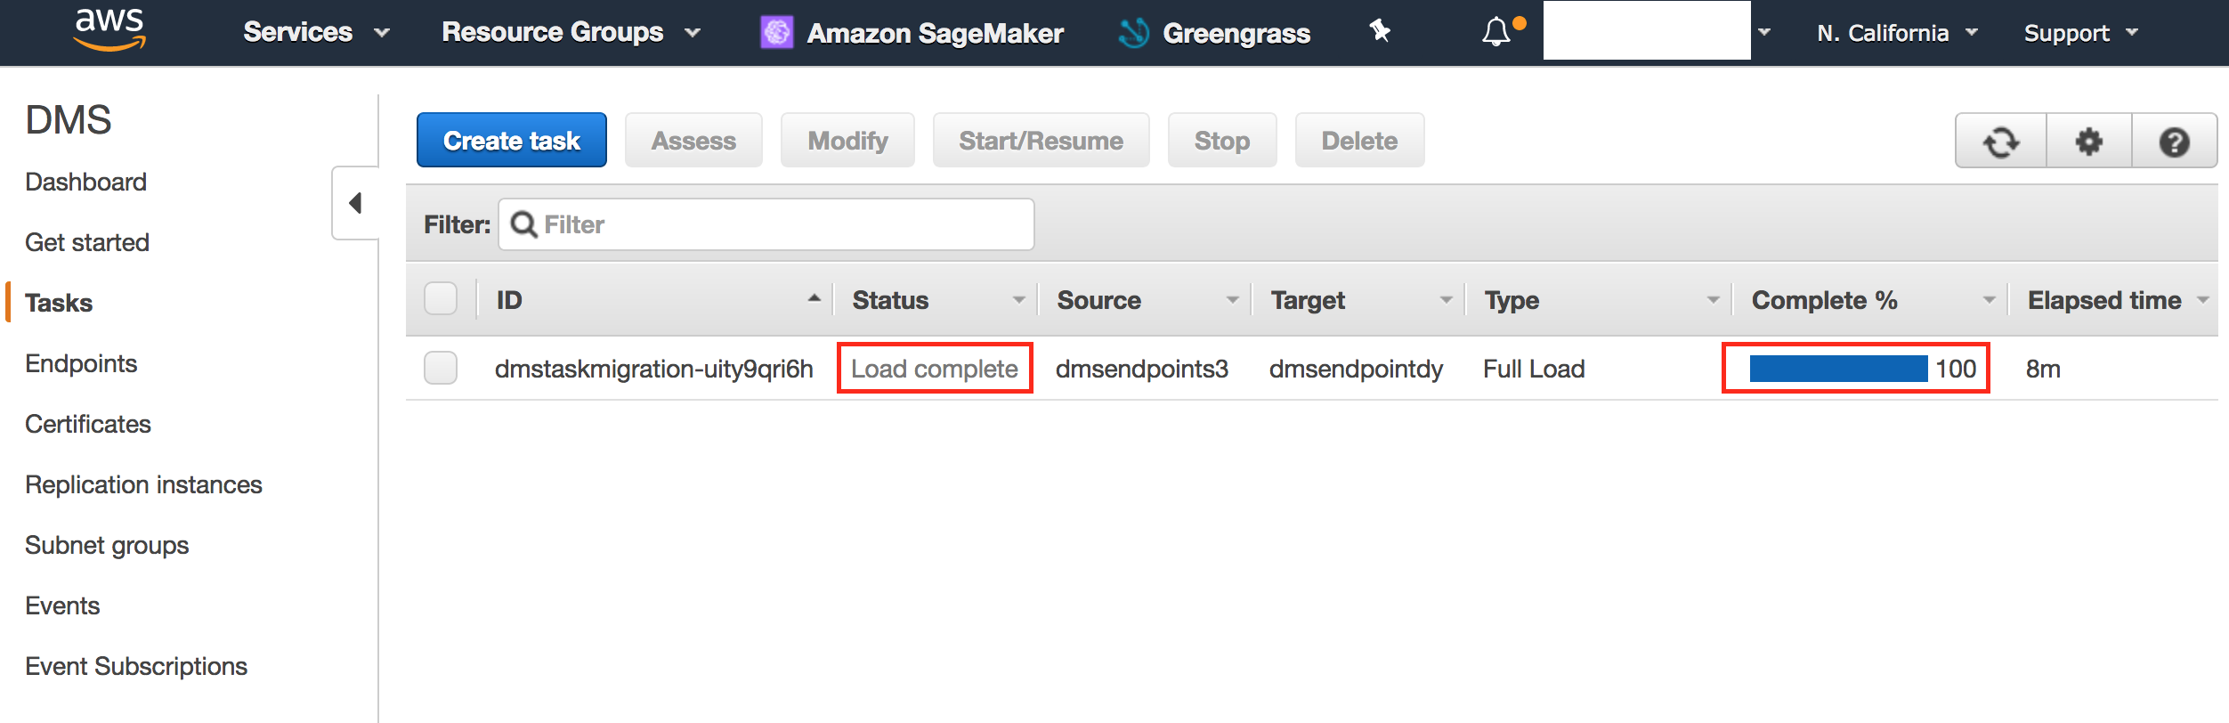This screenshot has height=723, width=2229.
Task: Expand the Services dropdown
Action: [x=316, y=33]
